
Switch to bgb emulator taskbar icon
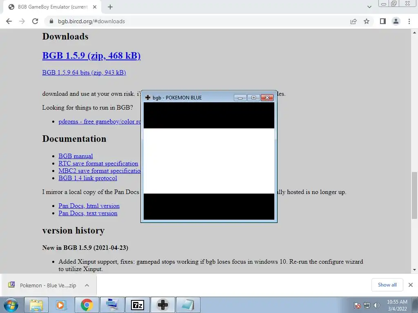163,305
